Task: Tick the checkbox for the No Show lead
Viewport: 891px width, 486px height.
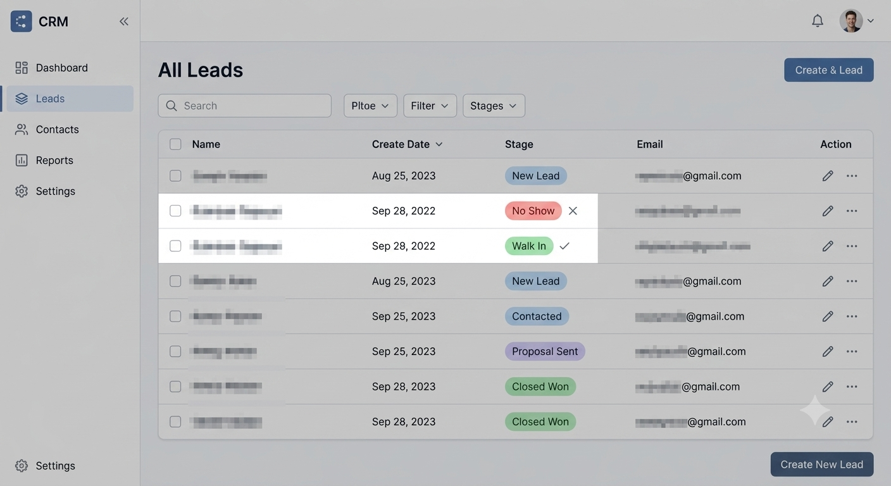Action: 175,211
